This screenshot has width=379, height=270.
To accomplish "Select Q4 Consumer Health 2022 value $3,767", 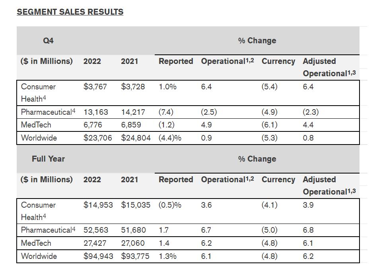I will [x=95, y=87].
